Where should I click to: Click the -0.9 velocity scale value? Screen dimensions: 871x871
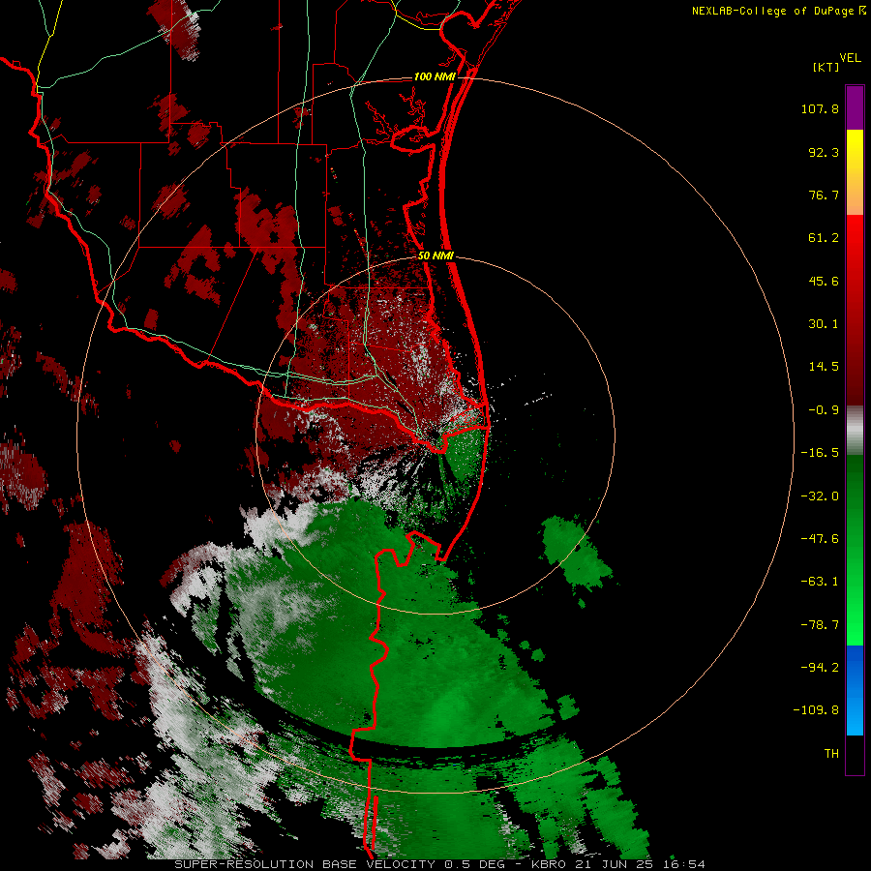click(824, 410)
